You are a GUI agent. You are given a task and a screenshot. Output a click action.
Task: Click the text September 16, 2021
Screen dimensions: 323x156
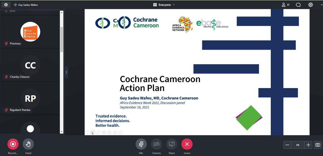coord(135,107)
